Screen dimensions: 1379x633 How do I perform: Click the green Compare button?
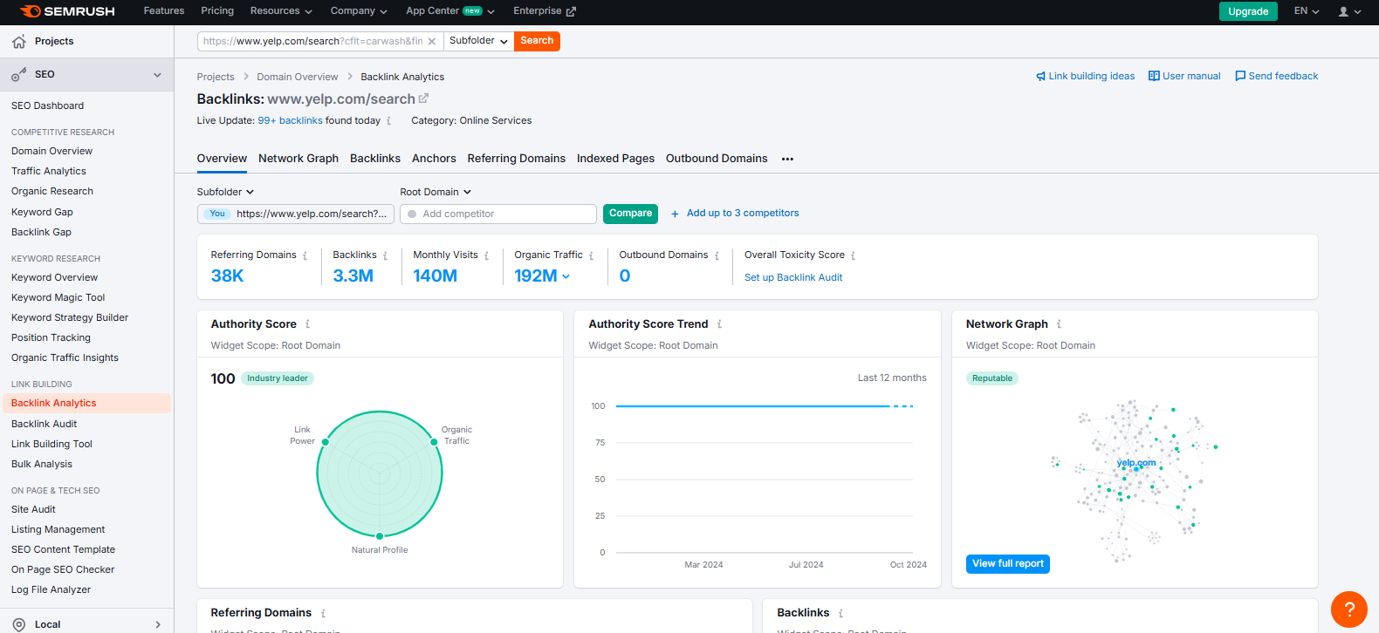(630, 214)
